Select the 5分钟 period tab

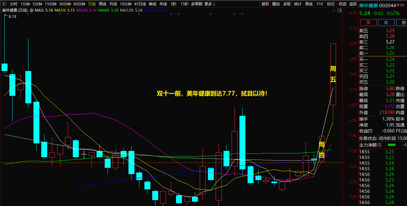click(x=37, y=4)
